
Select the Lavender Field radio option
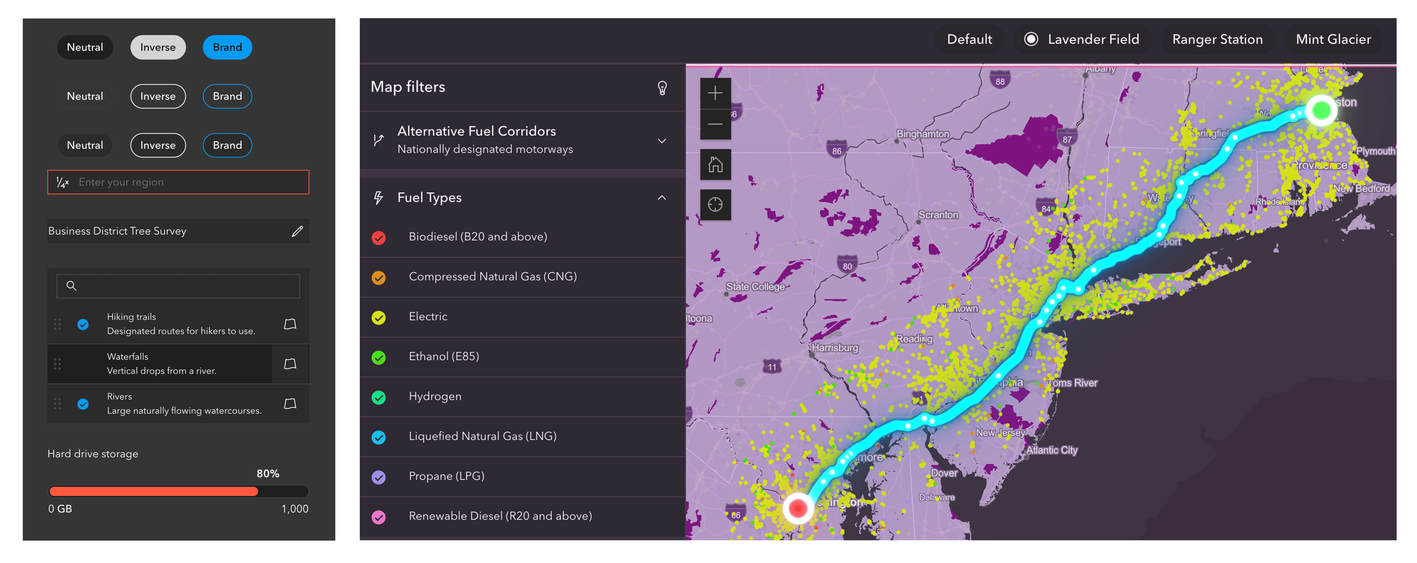pyautogui.click(x=1031, y=40)
